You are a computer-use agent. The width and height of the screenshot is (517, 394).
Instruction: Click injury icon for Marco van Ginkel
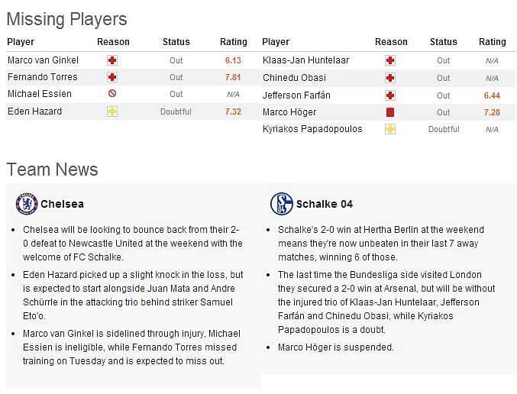coord(112,60)
